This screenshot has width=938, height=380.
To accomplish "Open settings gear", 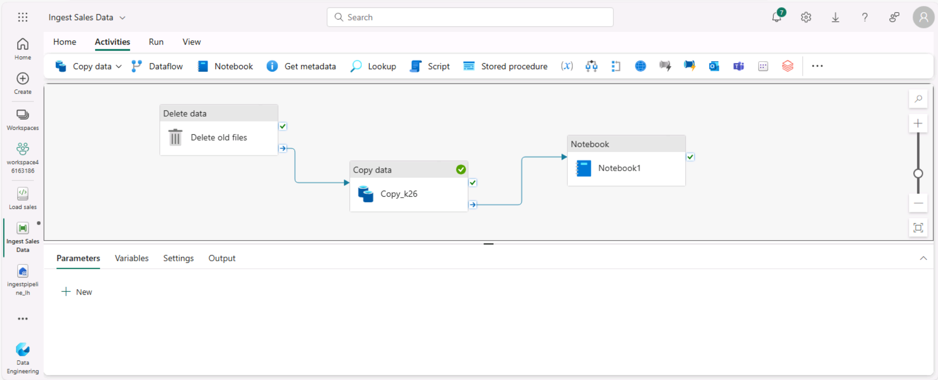I will tap(806, 17).
